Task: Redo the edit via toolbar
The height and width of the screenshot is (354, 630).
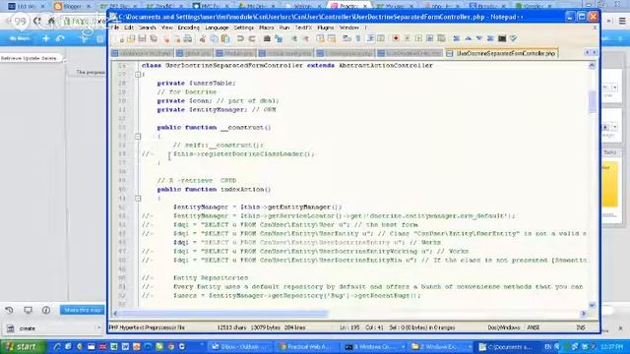Action: click(x=252, y=38)
